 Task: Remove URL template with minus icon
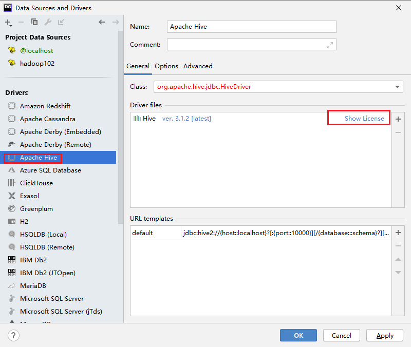(x=398, y=246)
